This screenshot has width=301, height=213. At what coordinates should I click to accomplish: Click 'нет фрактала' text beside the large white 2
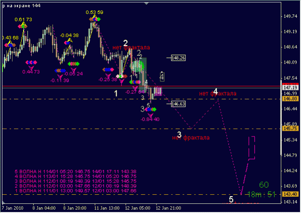pos(131,48)
